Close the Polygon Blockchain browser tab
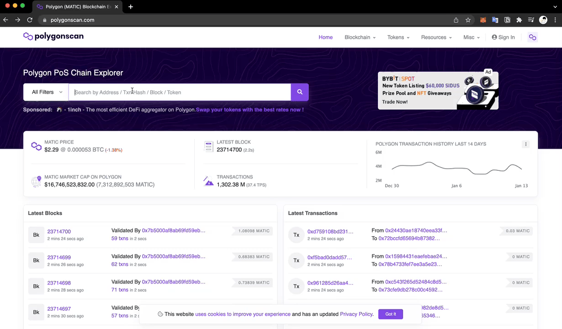This screenshot has width=562, height=329. point(117,7)
